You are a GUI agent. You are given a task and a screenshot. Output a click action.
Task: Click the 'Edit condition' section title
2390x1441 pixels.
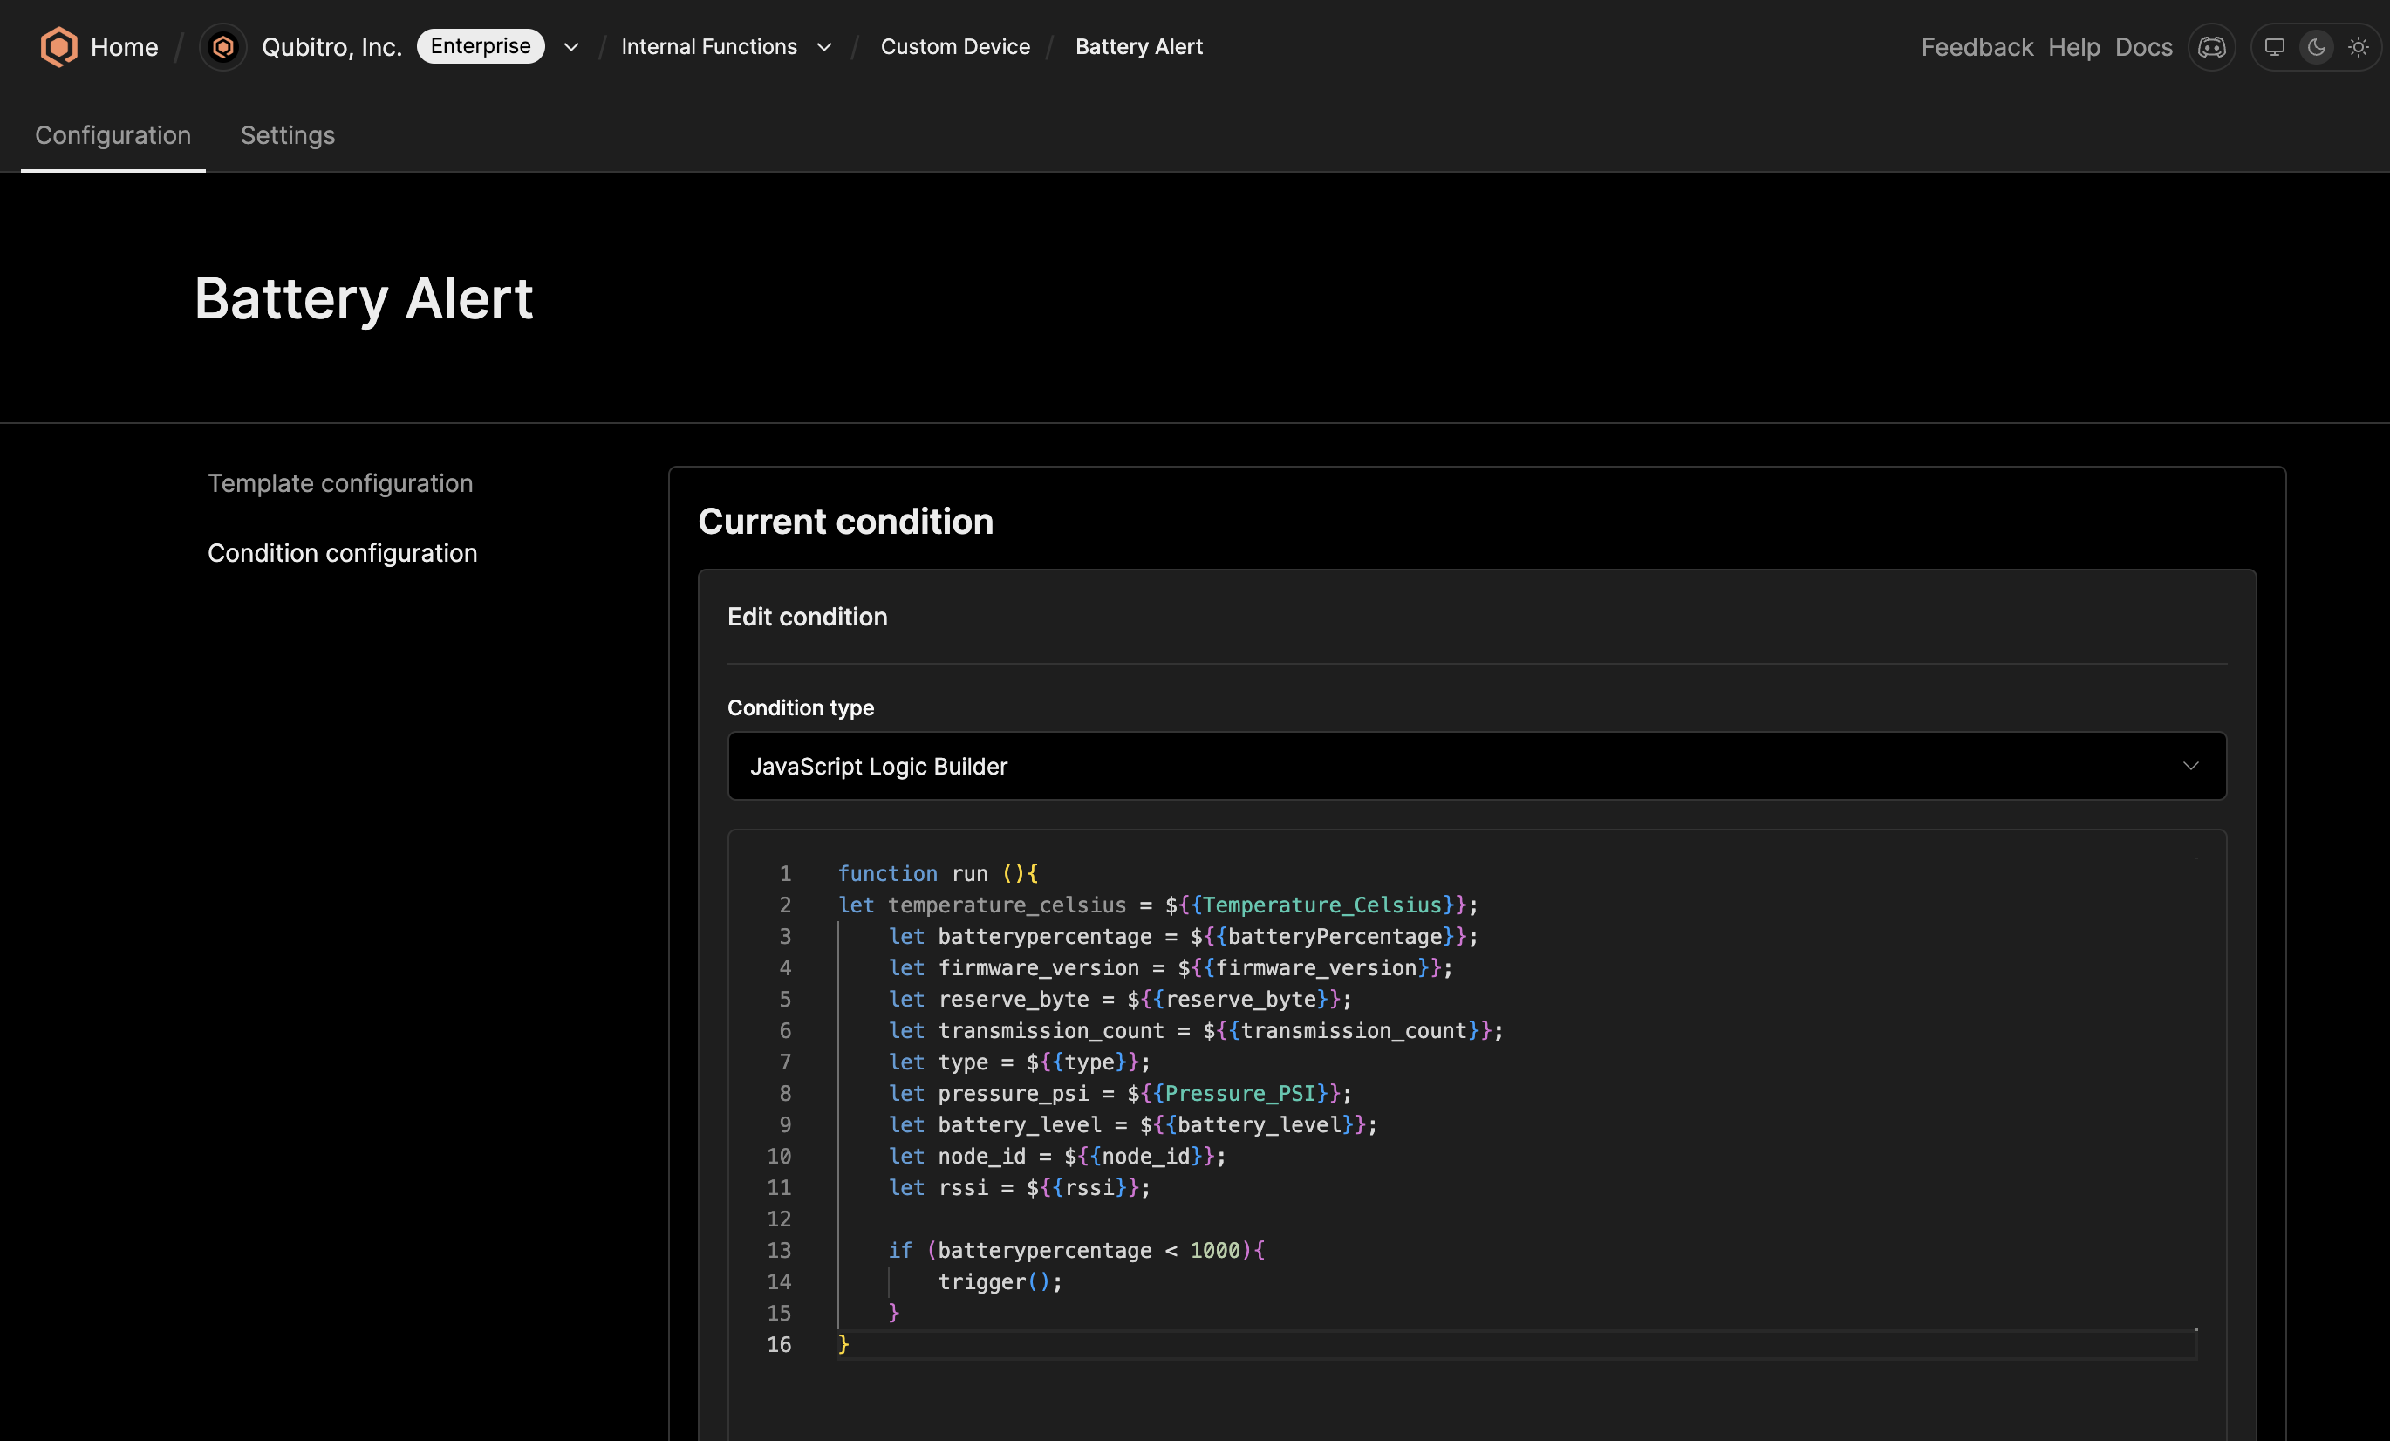[x=807, y=617]
